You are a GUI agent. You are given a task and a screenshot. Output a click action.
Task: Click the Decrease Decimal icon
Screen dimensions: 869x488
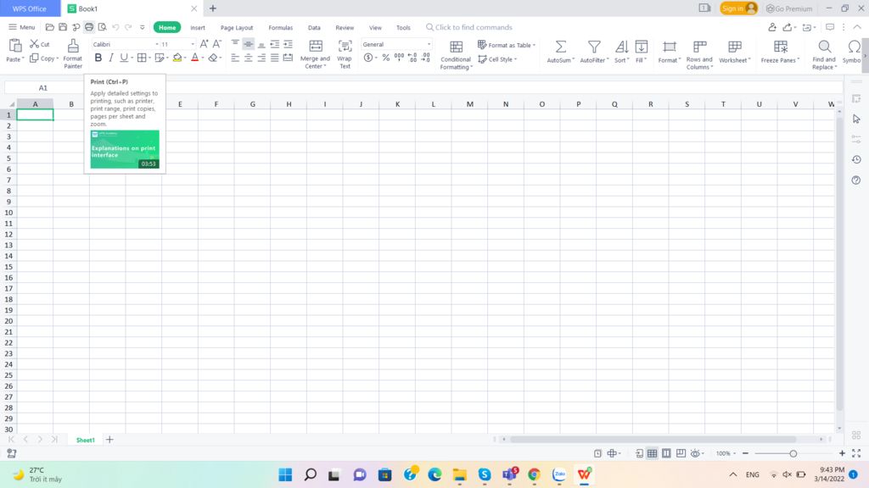[426, 58]
